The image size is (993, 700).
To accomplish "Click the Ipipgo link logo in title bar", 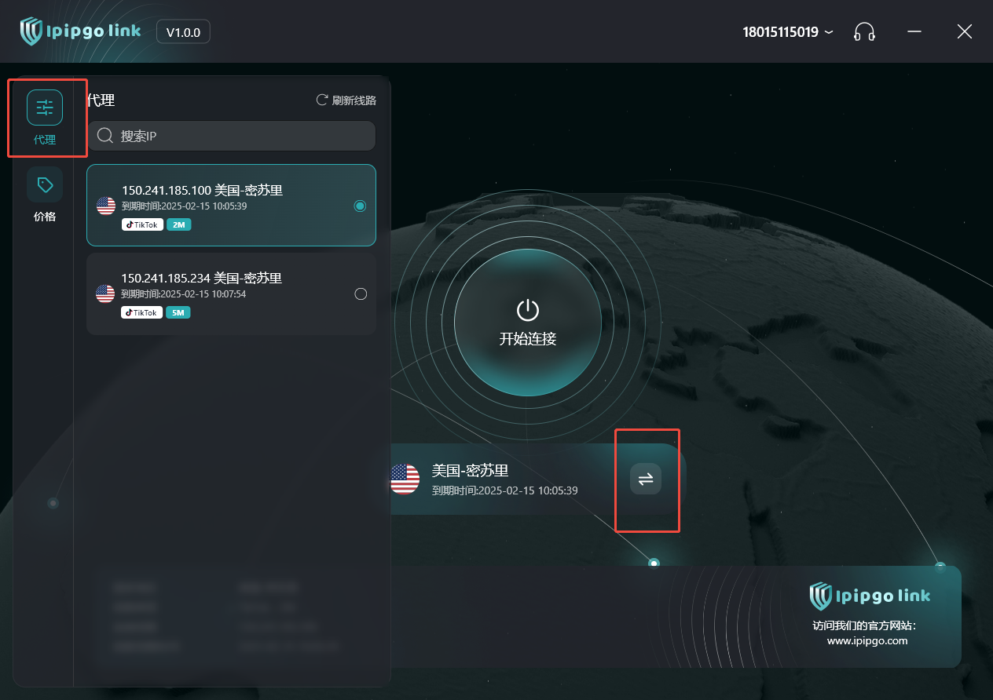I will (x=80, y=31).
